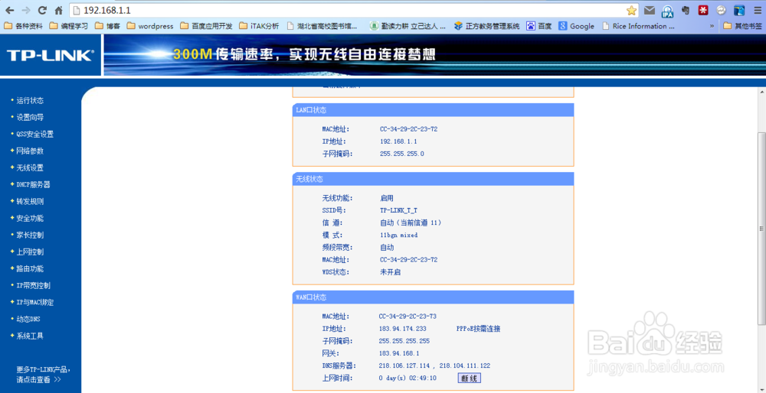Open the 正方教务管理系统 bookmark

(487, 26)
